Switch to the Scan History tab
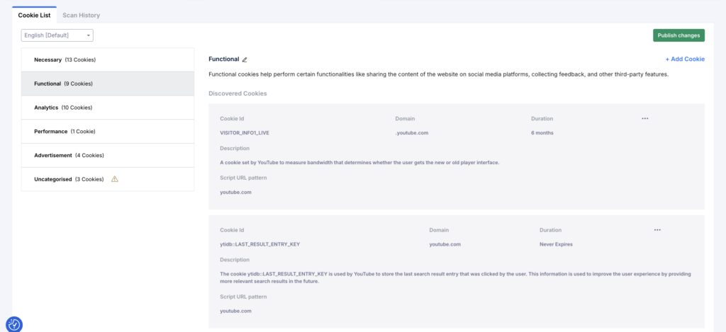This screenshot has height=332, width=726. (x=81, y=15)
